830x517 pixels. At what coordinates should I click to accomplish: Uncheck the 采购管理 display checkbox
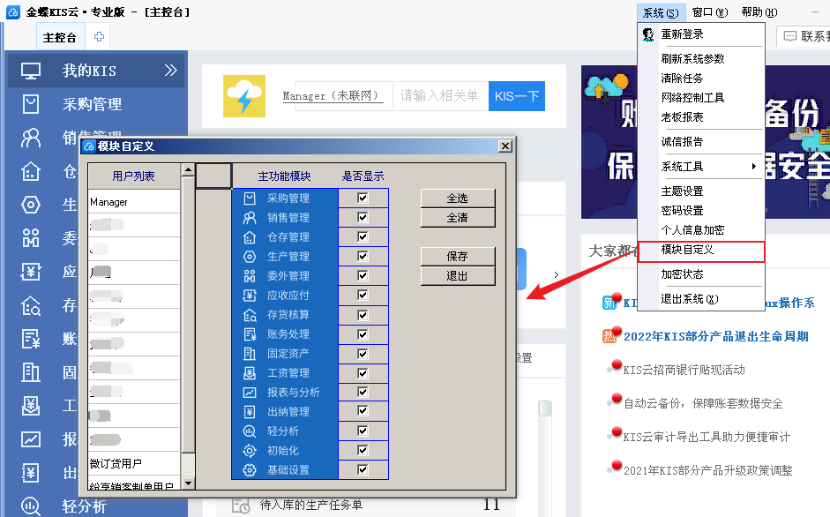coord(363,199)
